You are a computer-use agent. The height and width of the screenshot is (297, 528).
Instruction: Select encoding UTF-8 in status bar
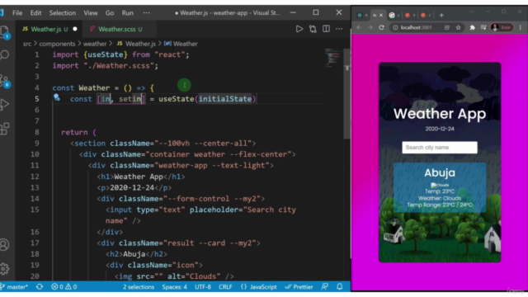pyautogui.click(x=203, y=287)
